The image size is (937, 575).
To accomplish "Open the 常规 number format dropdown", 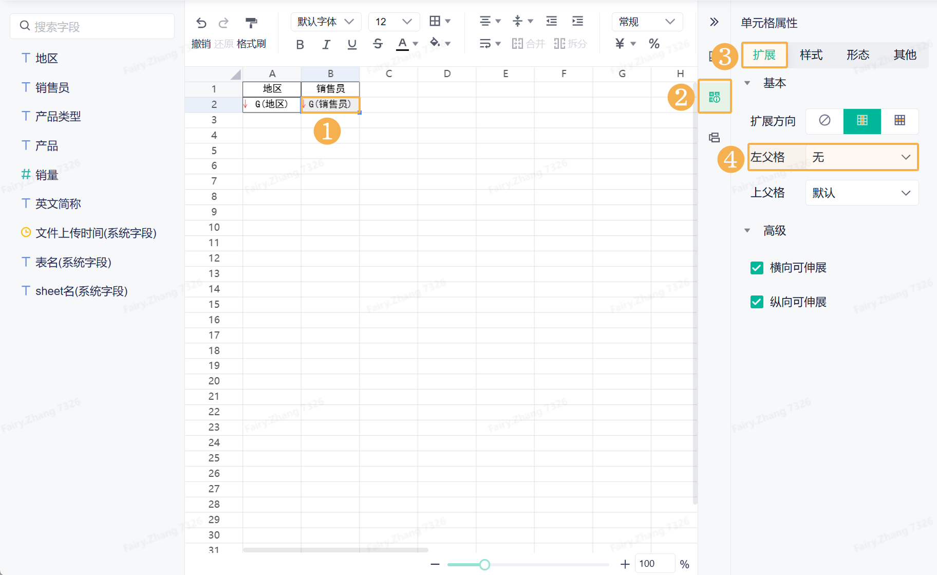I will tap(647, 22).
